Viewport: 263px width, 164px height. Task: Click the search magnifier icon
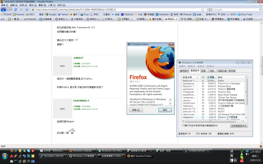(260, 10)
